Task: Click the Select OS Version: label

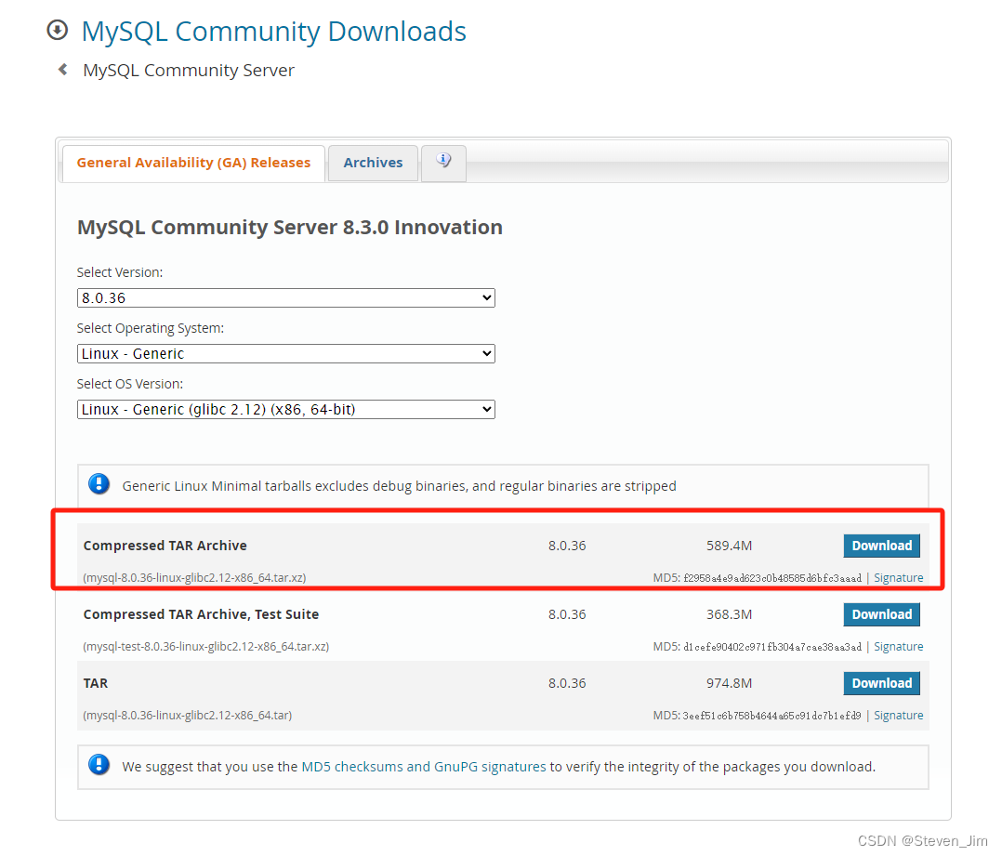Action: 130,384
